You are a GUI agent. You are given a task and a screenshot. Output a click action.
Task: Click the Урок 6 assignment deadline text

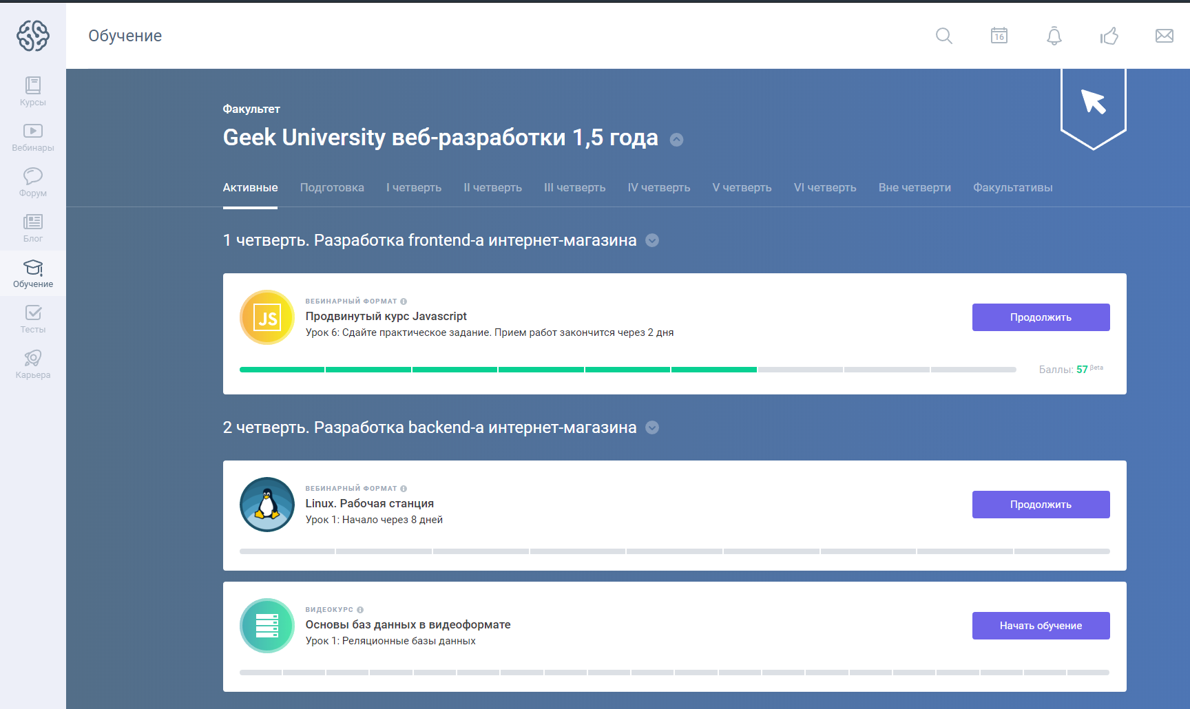pyautogui.click(x=490, y=332)
